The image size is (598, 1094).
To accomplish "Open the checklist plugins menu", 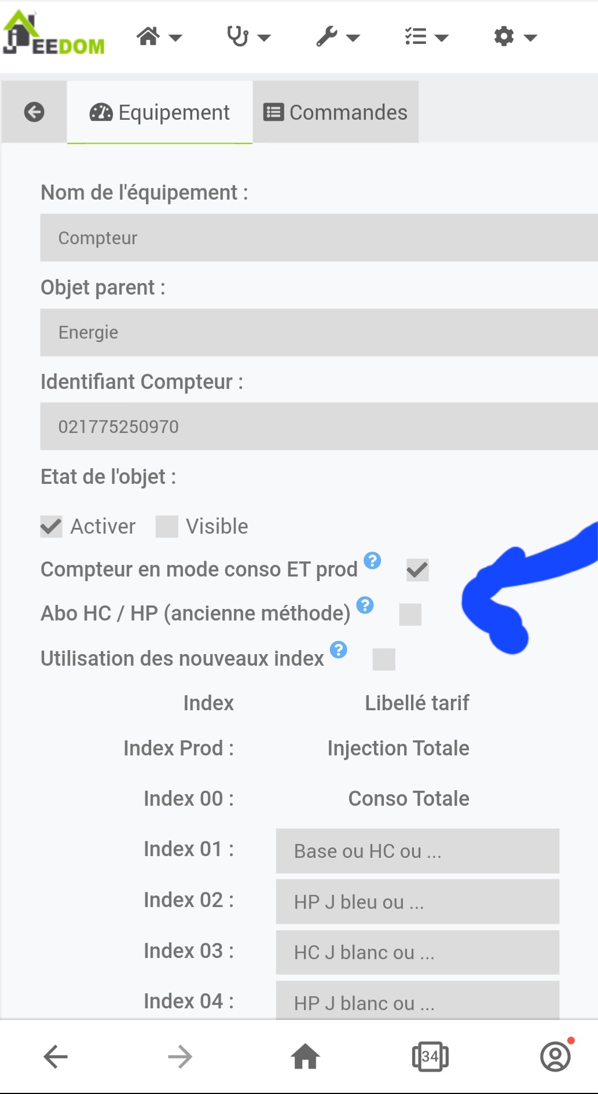I will [427, 37].
